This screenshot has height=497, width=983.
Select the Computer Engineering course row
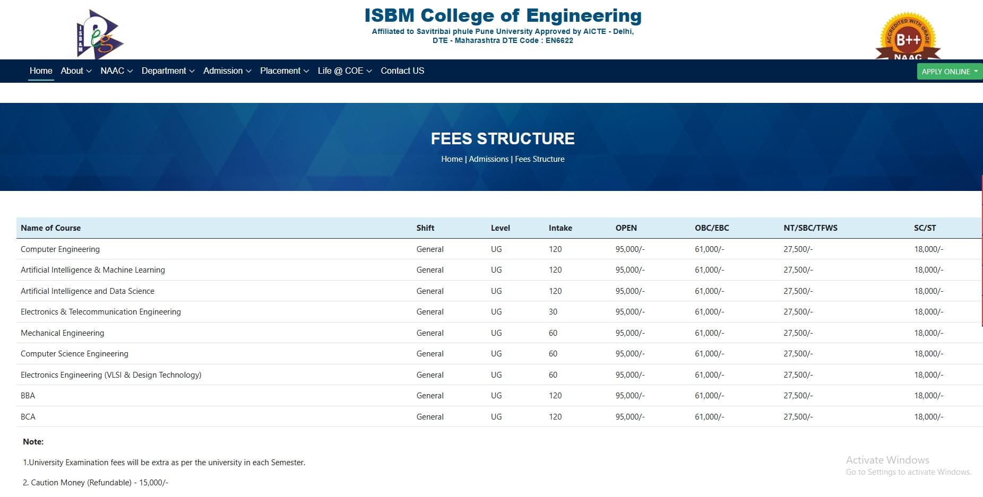[x=60, y=249]
